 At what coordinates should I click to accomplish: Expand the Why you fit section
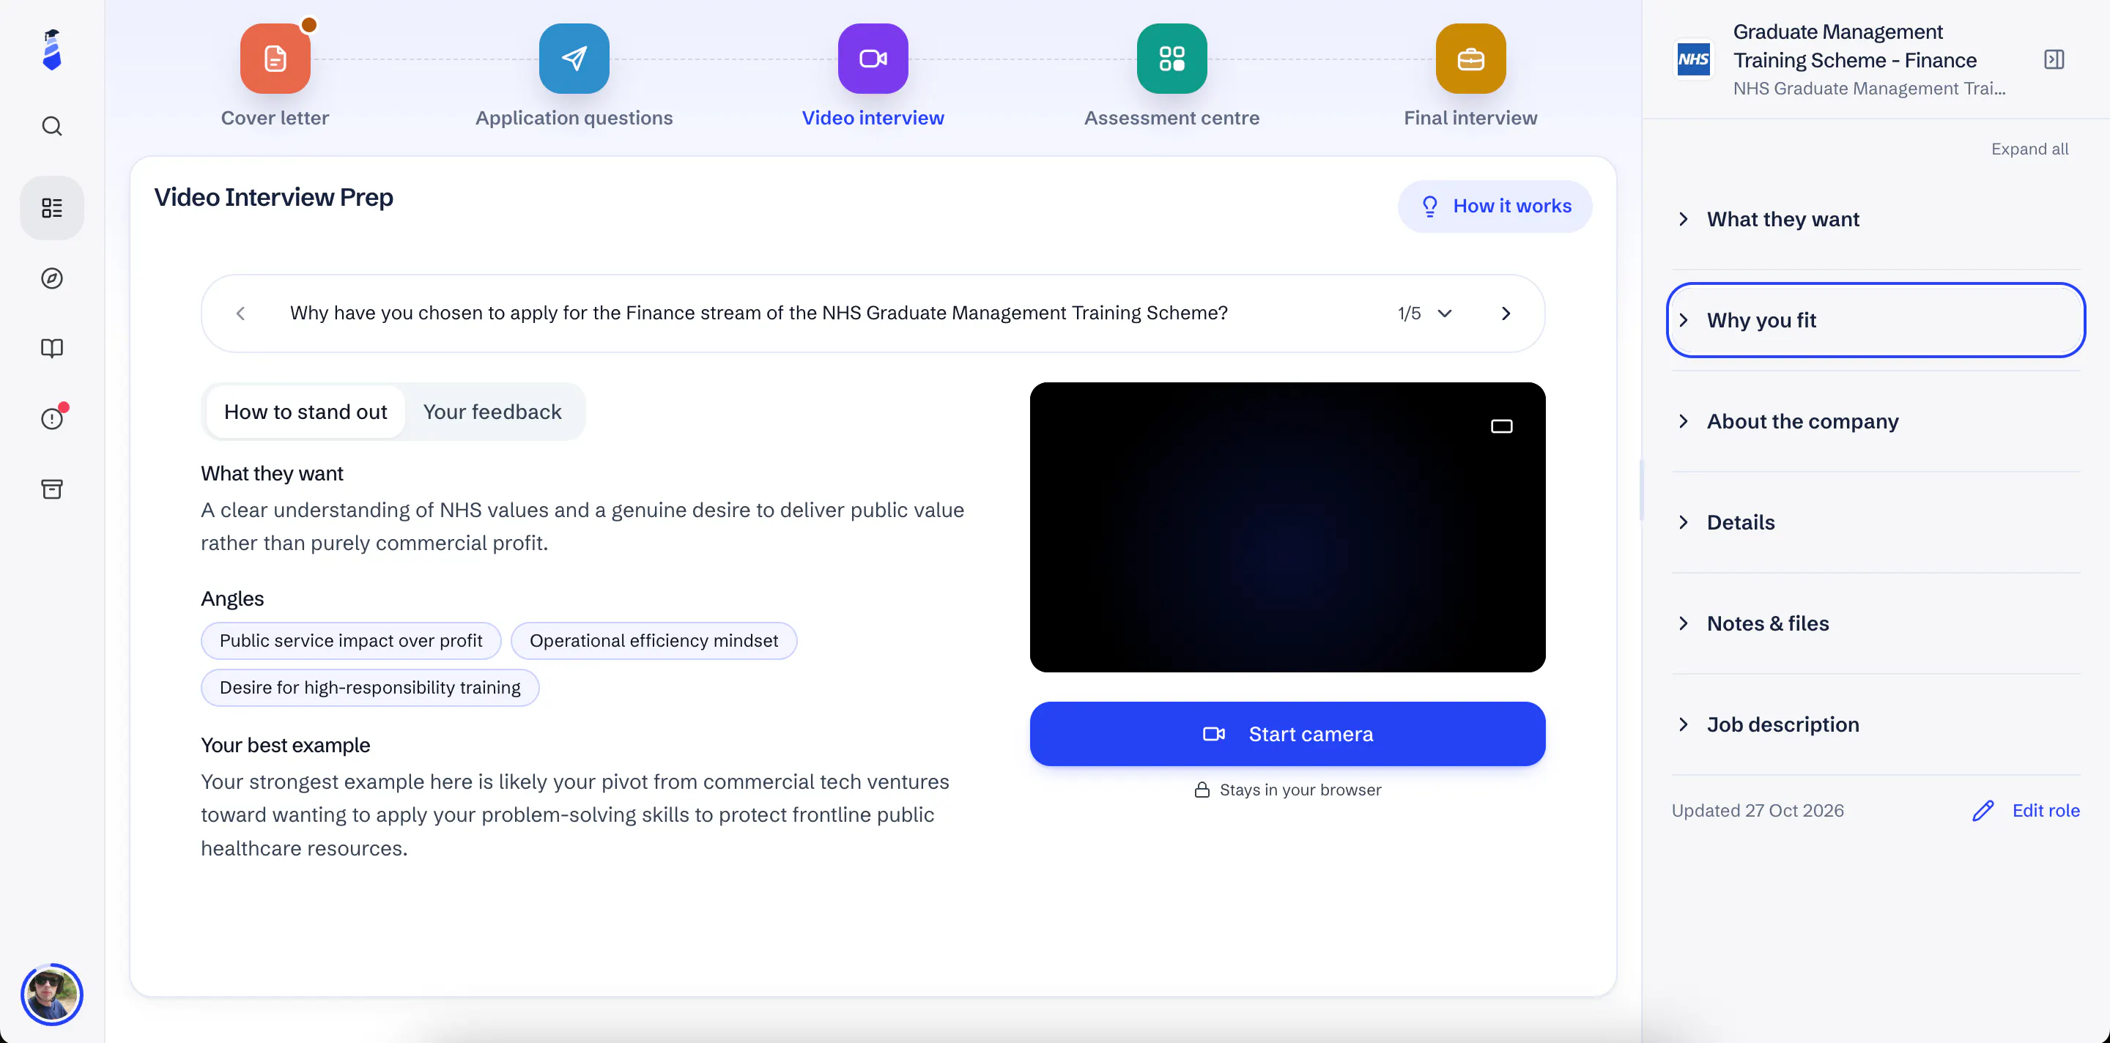[1876, 320]
